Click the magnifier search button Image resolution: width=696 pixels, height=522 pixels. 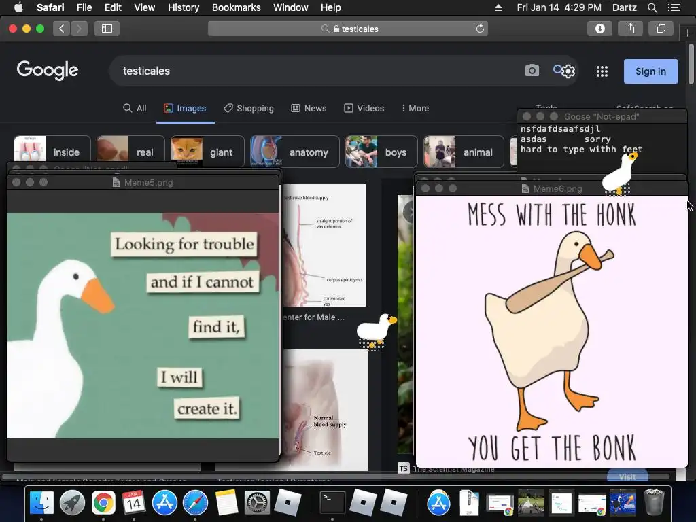tap(557, 69)
